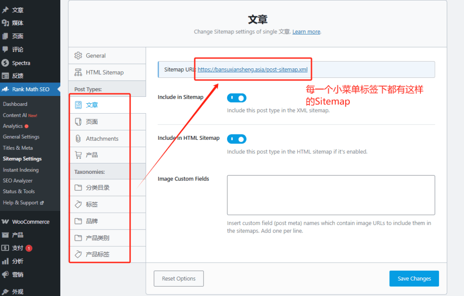Click the 页面 page icon under Post Types
The width and height of the screenshot is (464, 296).
78,122
